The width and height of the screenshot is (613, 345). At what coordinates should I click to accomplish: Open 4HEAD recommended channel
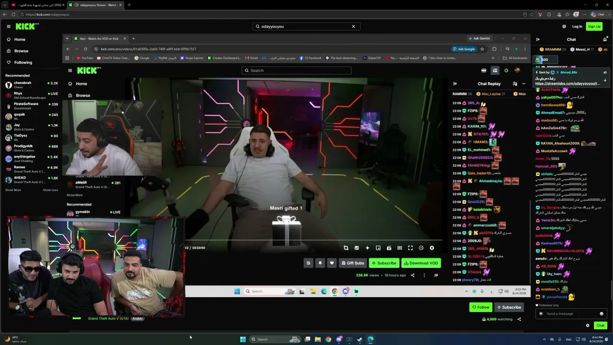[x=32, y=179]
